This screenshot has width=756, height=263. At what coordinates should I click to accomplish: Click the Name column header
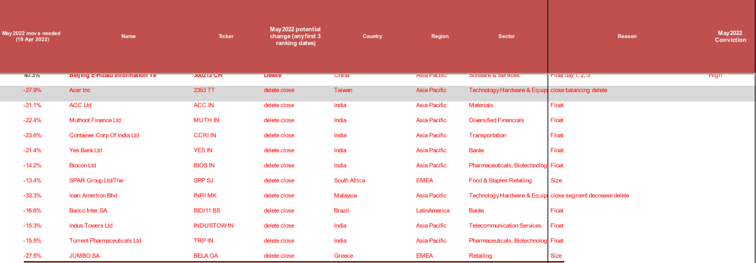click(128, 36)
